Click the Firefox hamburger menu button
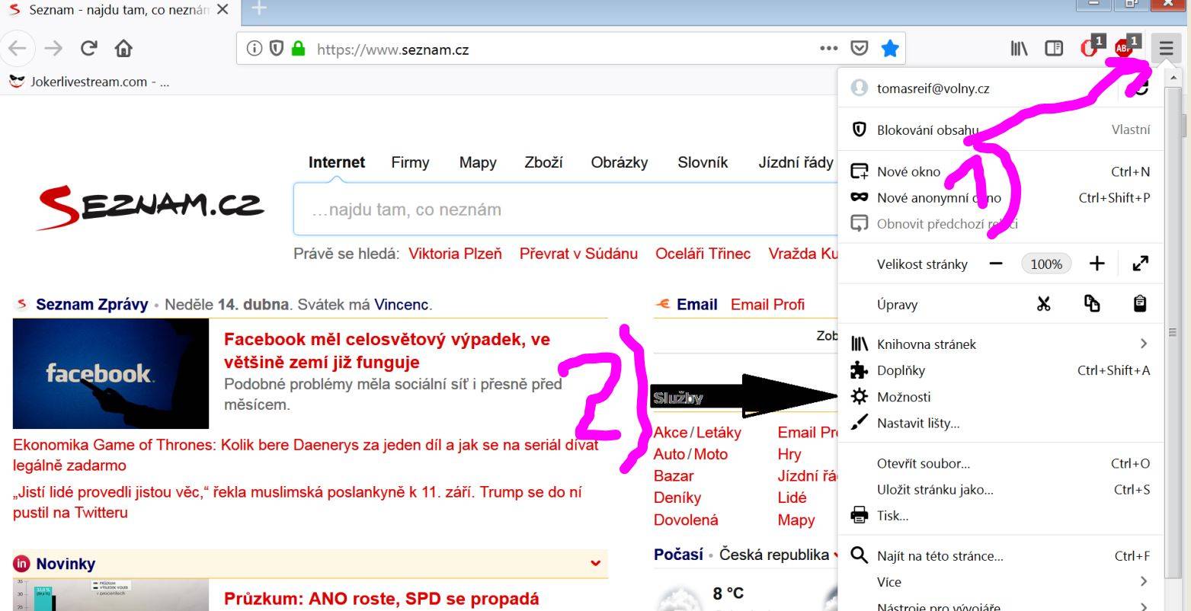The image size is (1191, 611). pyautogui.click(x=1166, y=49)
